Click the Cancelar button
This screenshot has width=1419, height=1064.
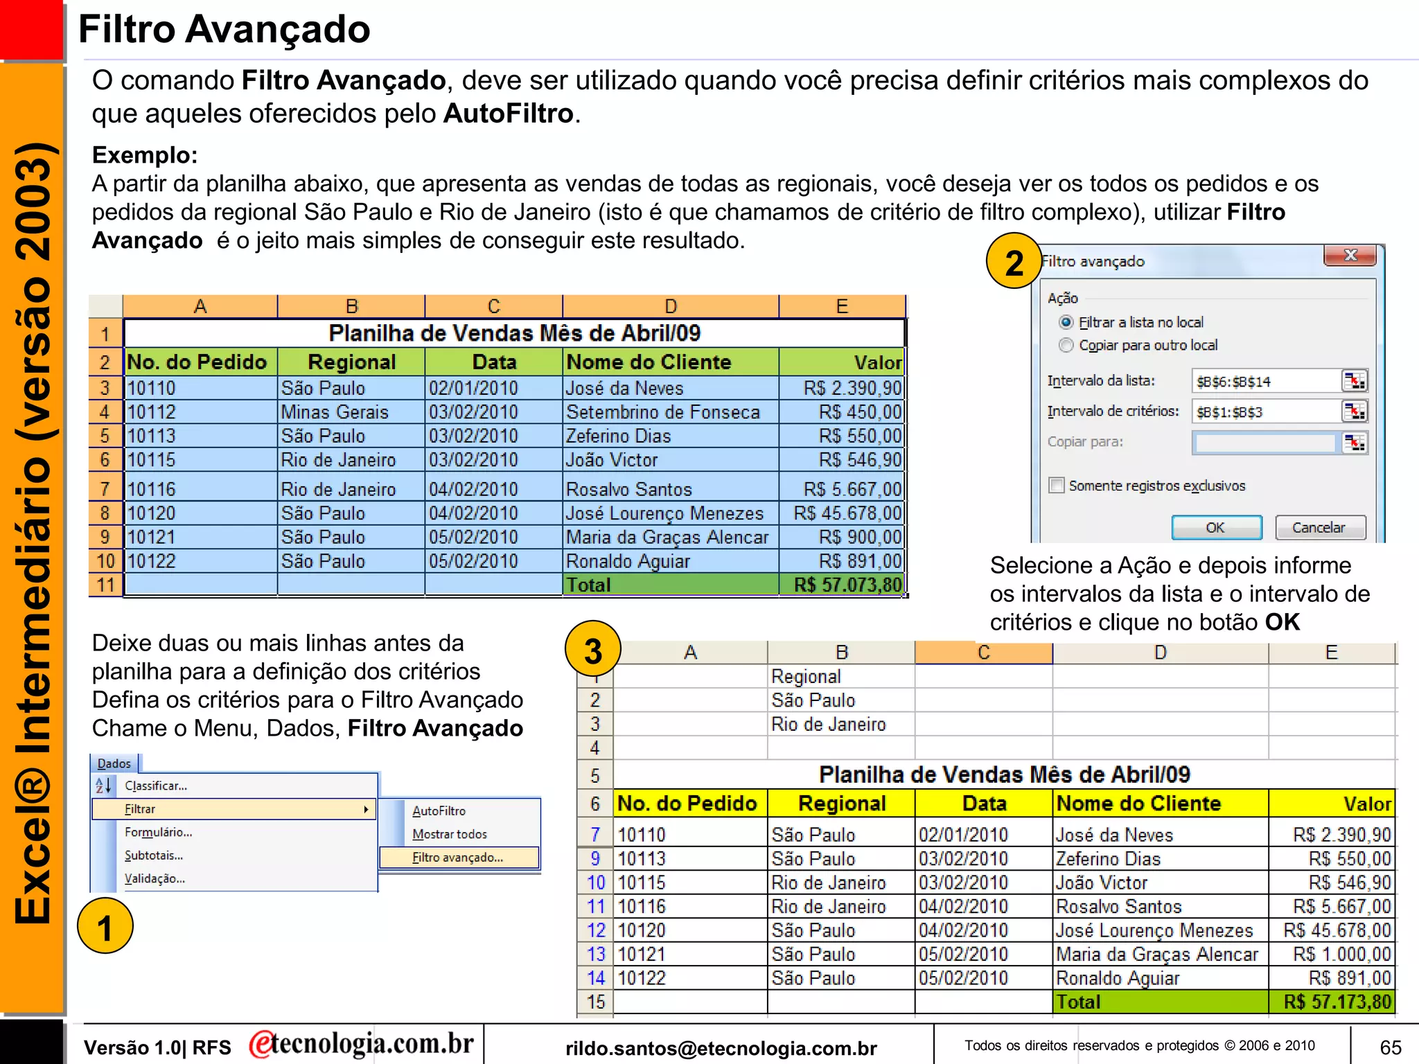tap(1320, 527)
